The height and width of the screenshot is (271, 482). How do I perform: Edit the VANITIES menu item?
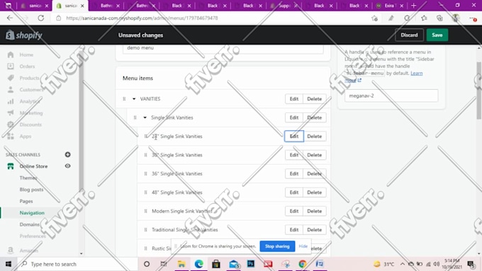[x=294, y=99]
